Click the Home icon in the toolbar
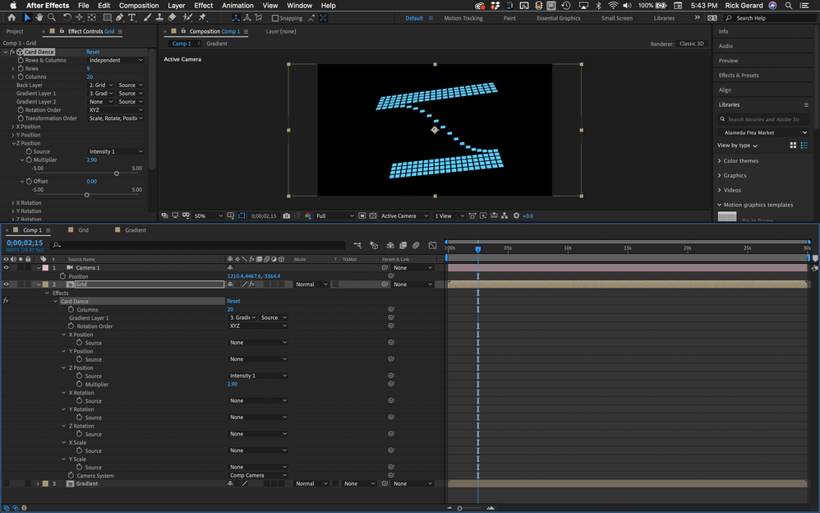The width and height of the screenshot is (820, 513). (12, 17)
